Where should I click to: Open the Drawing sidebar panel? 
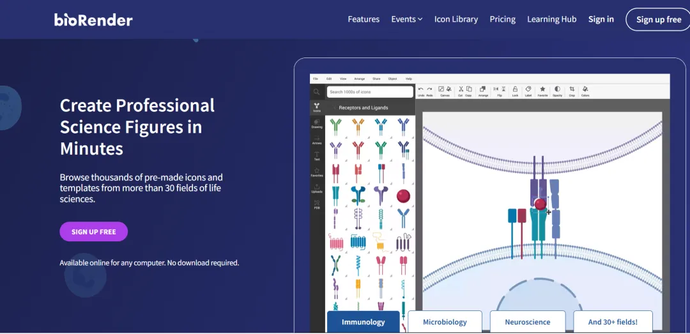point(317,124)
